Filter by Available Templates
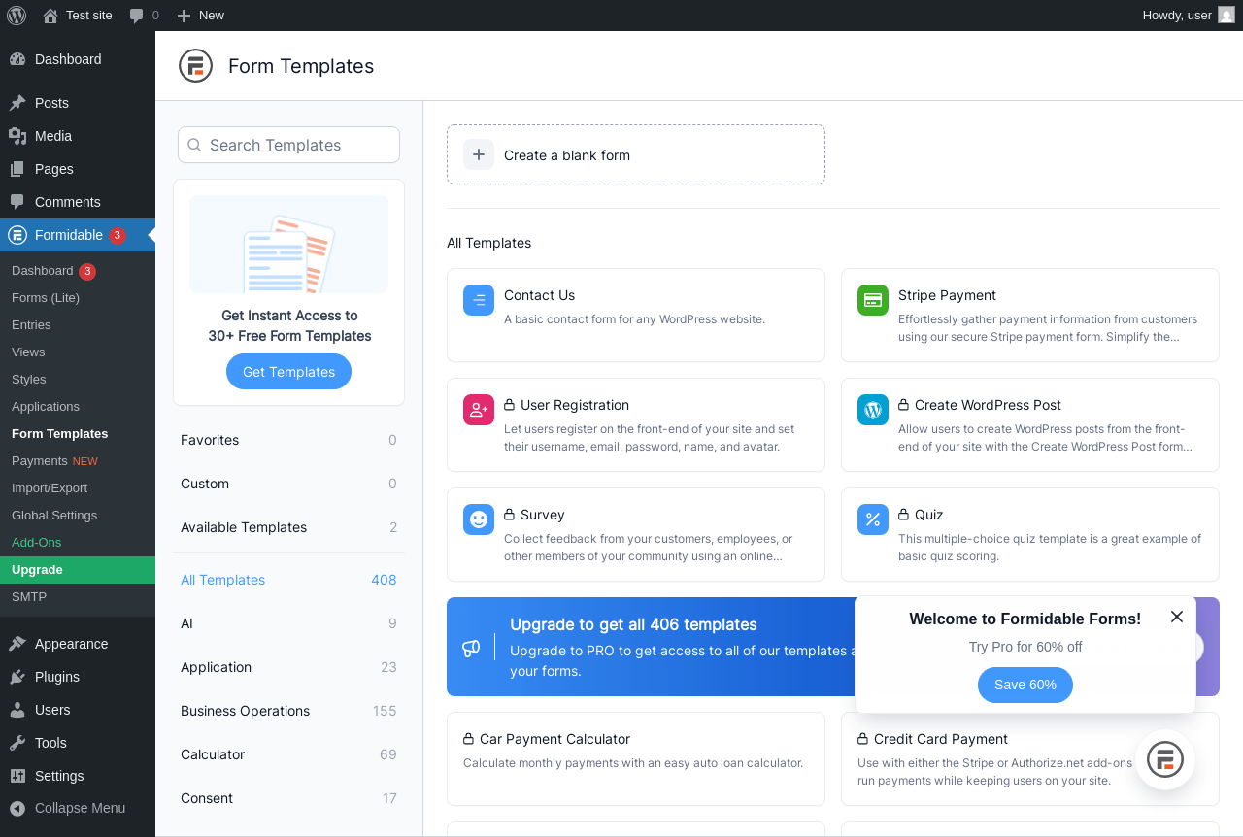Screen dimensions: 1243x837 [x=288, y=527]
